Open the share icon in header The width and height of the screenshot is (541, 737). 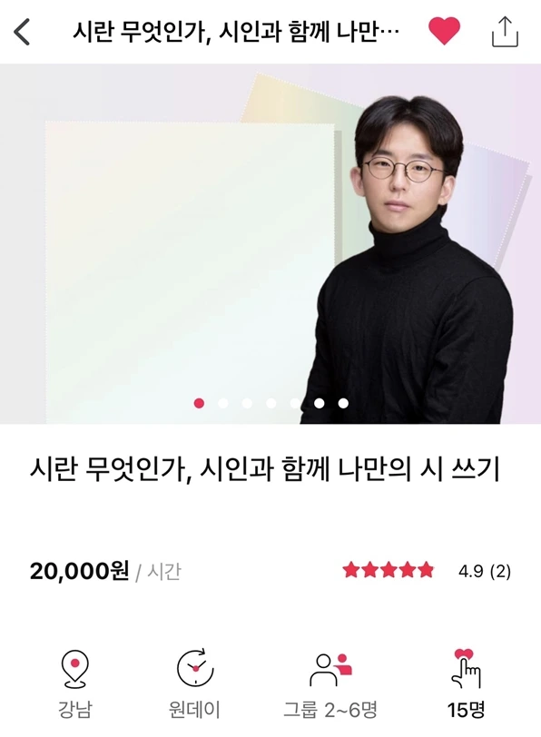tap(506, 32)
